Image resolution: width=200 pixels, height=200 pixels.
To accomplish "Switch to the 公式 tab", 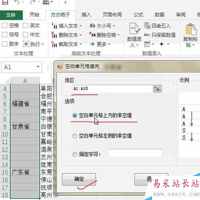I will coord(138,15).
